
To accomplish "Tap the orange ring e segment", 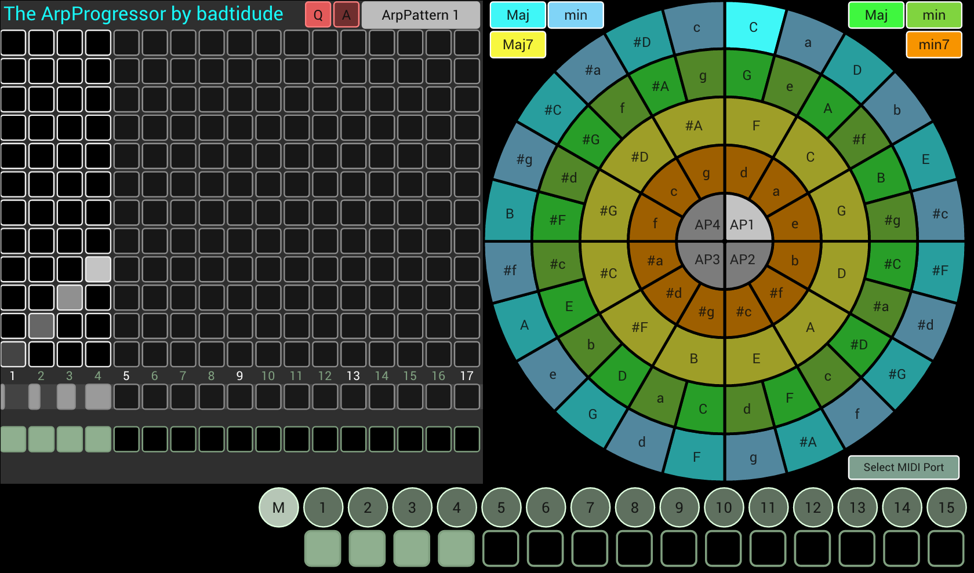I will click(x=794, y=224).
